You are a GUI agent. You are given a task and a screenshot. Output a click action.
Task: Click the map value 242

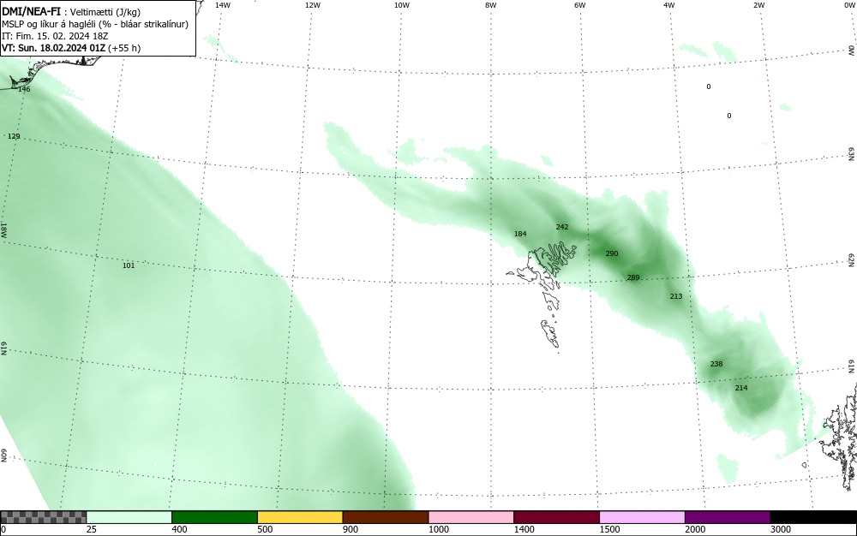click(x=562, y=227)
